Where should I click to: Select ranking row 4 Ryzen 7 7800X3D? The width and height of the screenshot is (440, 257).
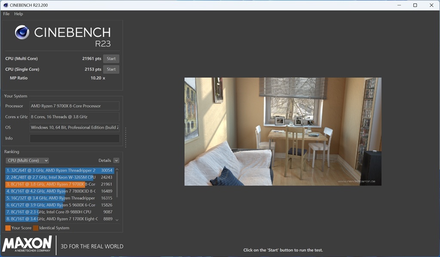click(59, 191)
